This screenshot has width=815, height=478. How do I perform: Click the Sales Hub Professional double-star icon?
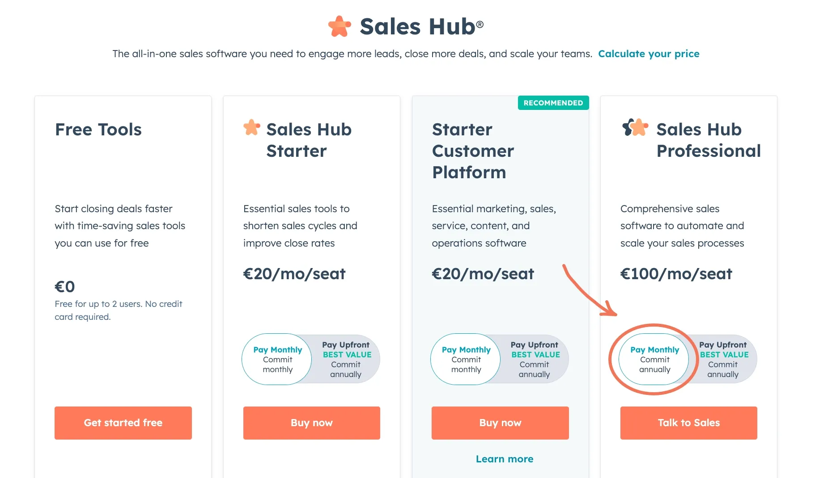tap(635, 128)
